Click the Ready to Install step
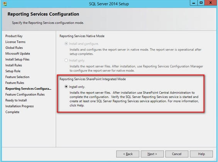Viewport: 218px width, 162px height. (x=16, y=100)
